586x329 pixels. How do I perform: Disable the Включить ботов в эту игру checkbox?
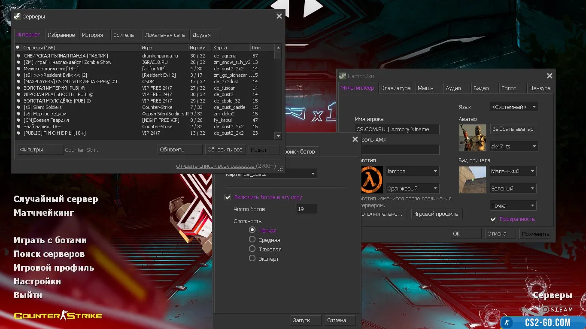tap(228, 197)
